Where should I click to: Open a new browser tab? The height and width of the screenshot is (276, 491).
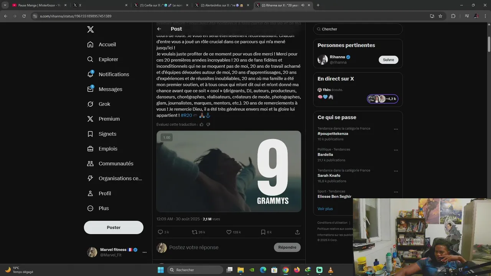318,5
